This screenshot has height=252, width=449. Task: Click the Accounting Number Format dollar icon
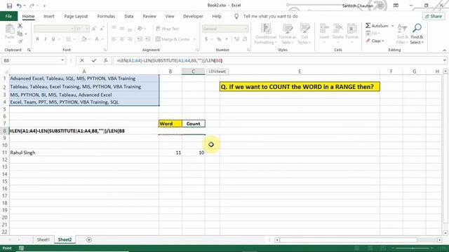206,39
